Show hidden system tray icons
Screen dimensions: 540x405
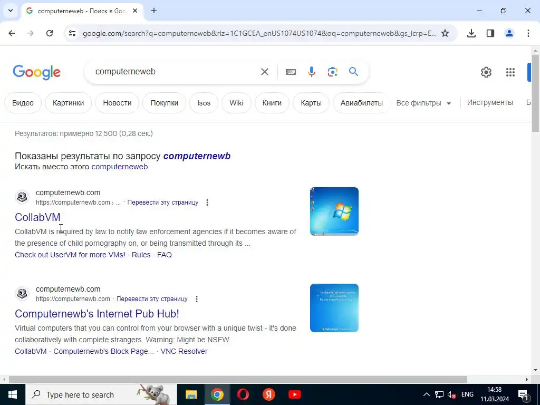tap(426, 394)
